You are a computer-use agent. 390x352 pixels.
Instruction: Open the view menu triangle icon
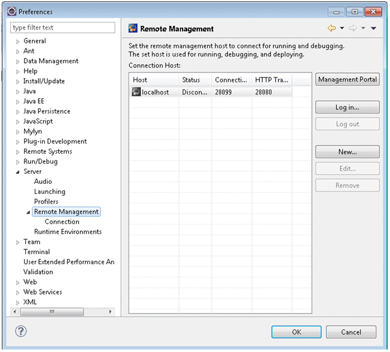[x=373, y=28]
